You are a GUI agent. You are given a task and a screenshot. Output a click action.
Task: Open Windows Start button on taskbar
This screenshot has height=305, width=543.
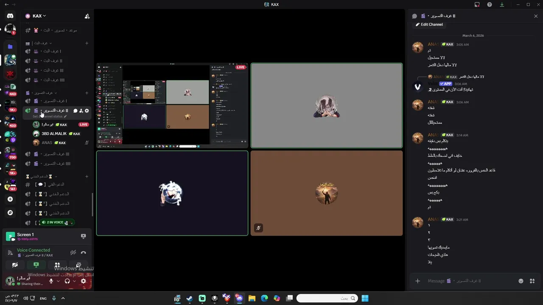[x=365, y=298]
